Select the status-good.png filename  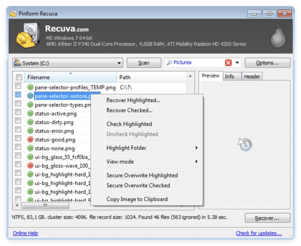tap(55, 140)
